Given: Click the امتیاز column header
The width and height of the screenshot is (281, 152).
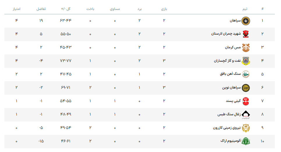Looking at the screenshot, I should click(16, 9).
